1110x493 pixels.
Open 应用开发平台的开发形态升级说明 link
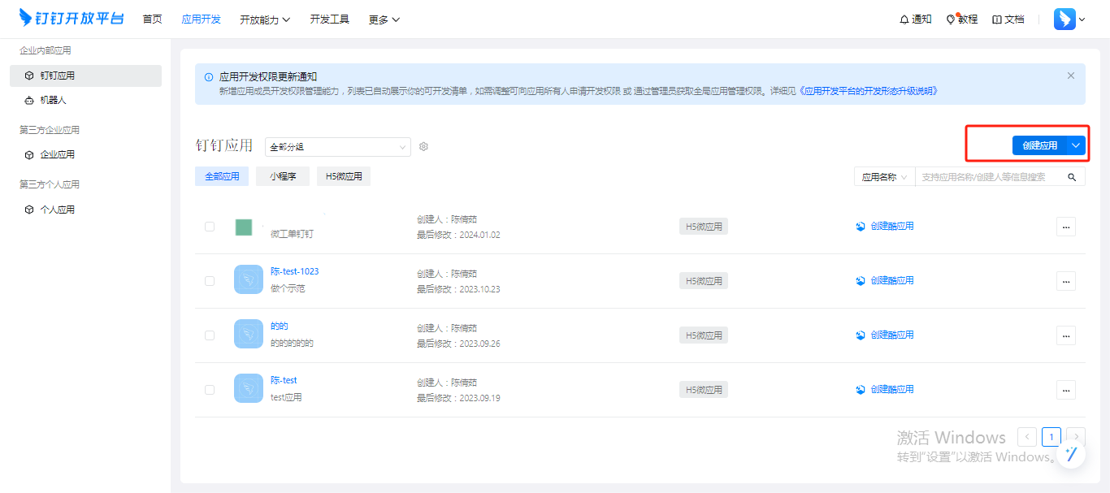pyautogui.click(x=869, y=92)
